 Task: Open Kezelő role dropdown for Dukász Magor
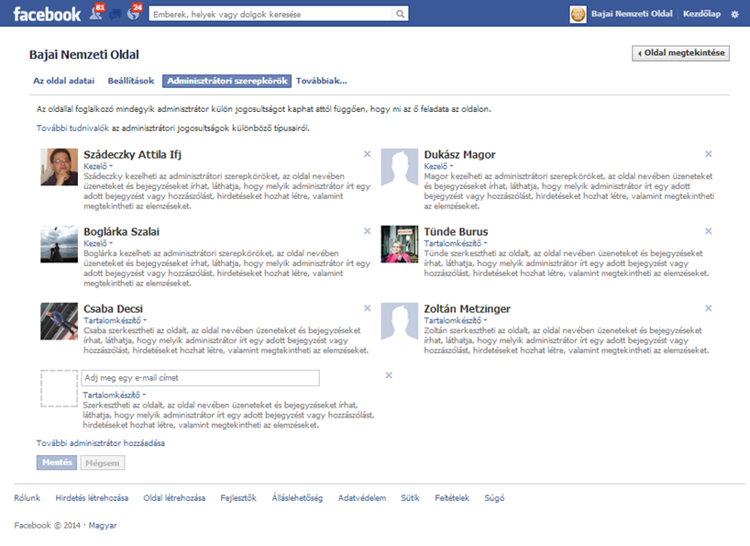438,166
